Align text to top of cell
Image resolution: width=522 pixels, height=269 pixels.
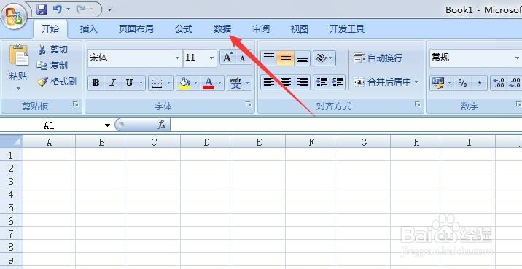tap(269, 58)
